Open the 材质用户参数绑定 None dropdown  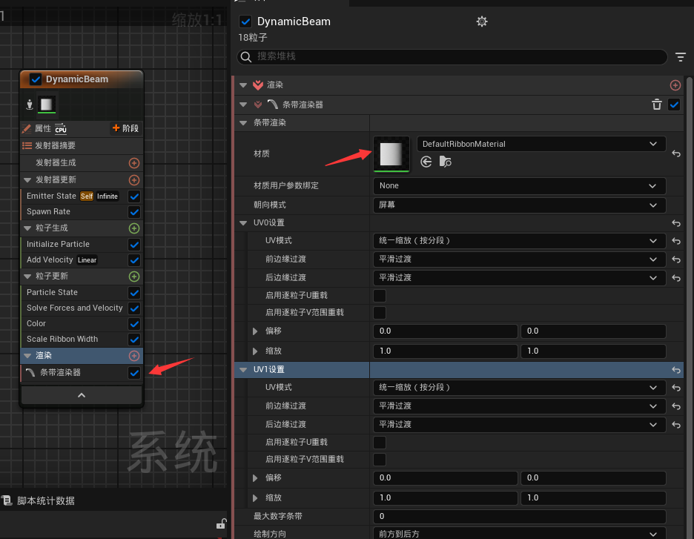(x=520, y=186)
